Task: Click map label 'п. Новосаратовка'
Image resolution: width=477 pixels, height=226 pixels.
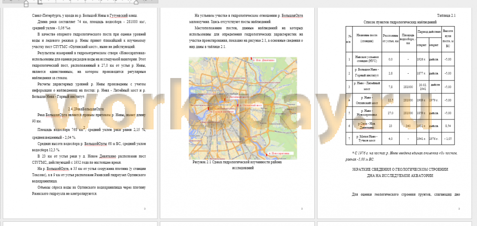Action: (280, 153)
